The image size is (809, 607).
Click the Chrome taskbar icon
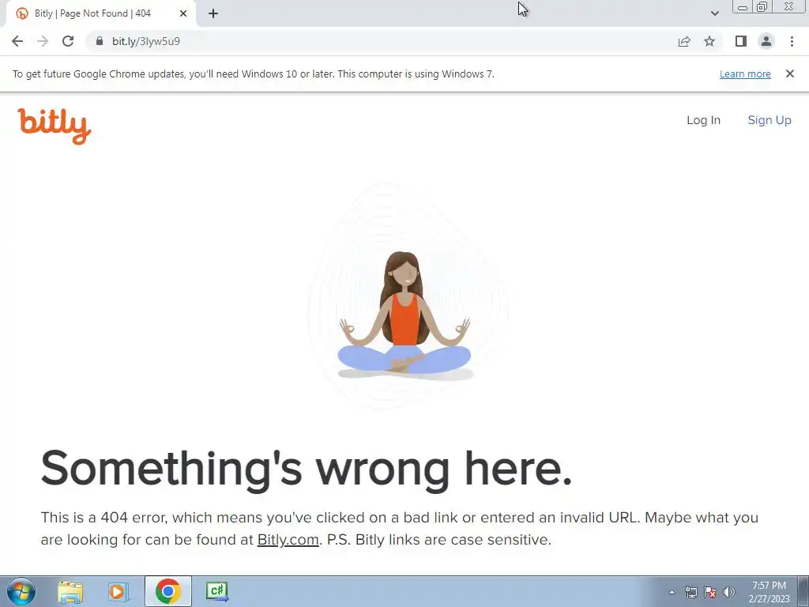pos(167,591)
